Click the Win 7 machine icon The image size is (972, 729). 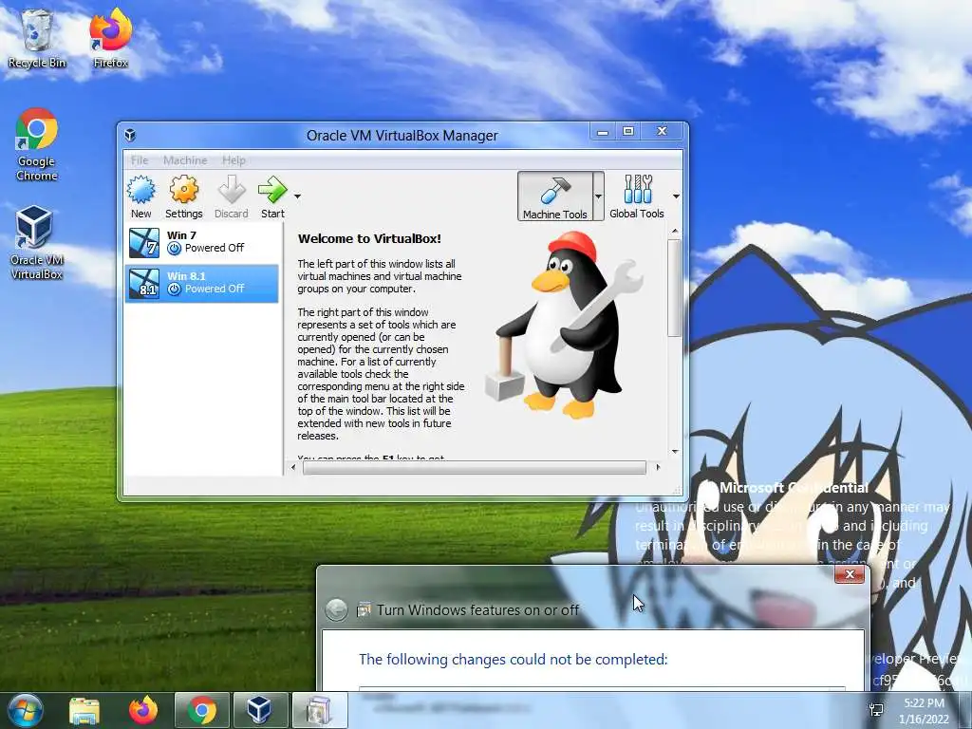pyautogui.click(x=144, y=243)
